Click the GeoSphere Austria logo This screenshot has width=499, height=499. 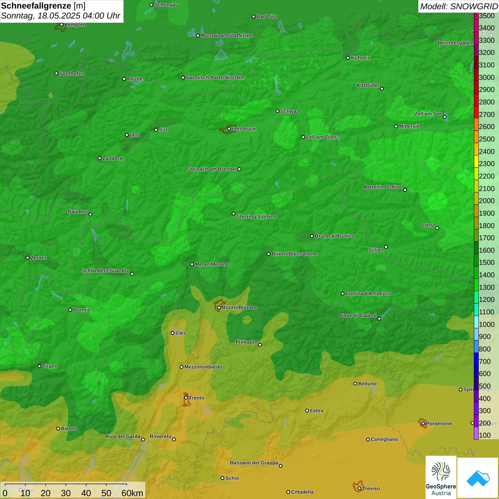(441, 477)
